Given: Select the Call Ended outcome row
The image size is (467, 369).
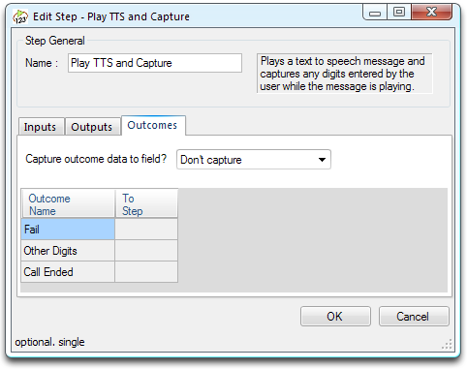Looking at the screenshot, I should 68,272.
